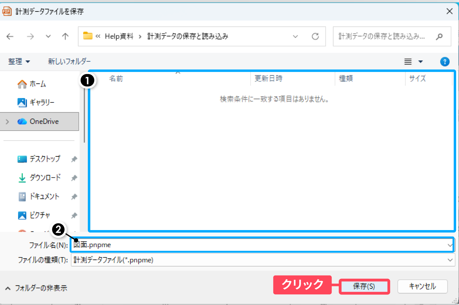
Task: Open デスクトップ quick access folder
Action: coord(45,159)
